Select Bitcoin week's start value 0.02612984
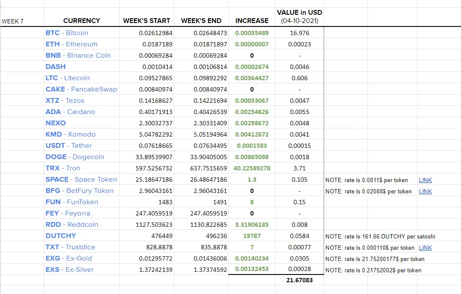 click(x=146, y=33)
